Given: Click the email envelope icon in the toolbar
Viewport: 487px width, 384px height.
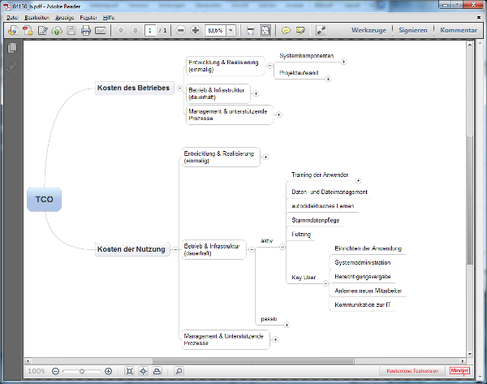Looking at the screenshot, I should pyautogui.click(x=101, y=31).
